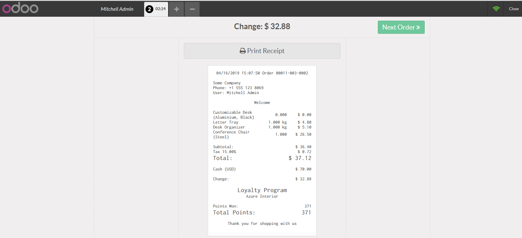Viewport: 522px width, 238px height.
Task: Go to the Next Order
Action: click(401, 27)
